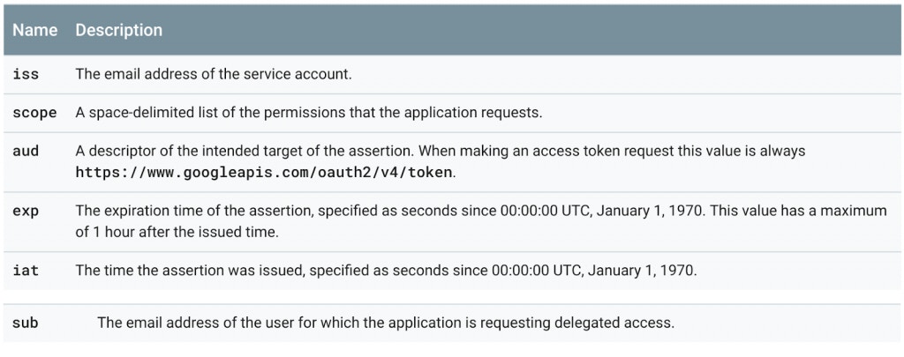Select the scope field name
This screenshot has width=904, height=357.
click(x=34, y=113)
